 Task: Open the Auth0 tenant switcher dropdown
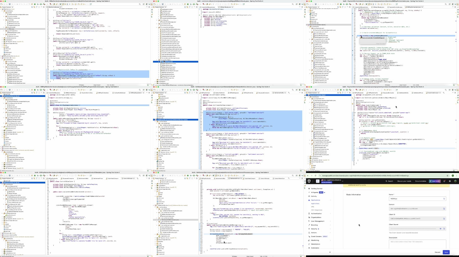point(342,181)
